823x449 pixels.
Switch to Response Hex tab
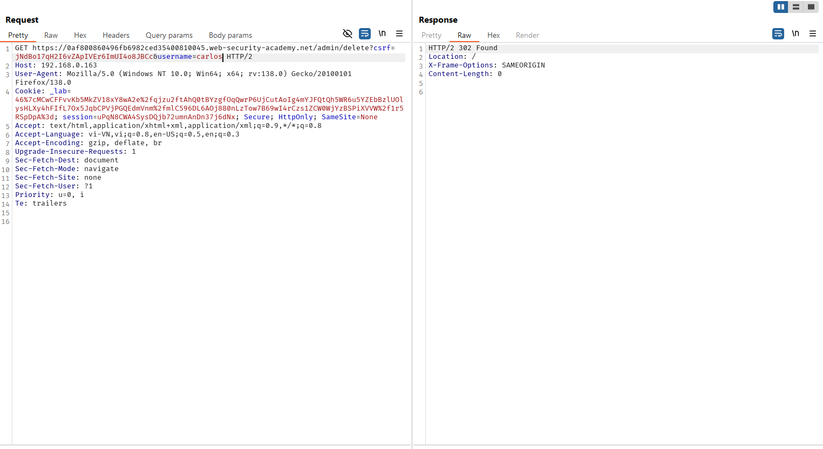pos(493,35)
